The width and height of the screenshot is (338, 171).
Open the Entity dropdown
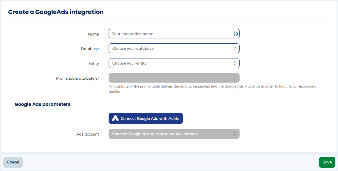[x=172, y=63]
